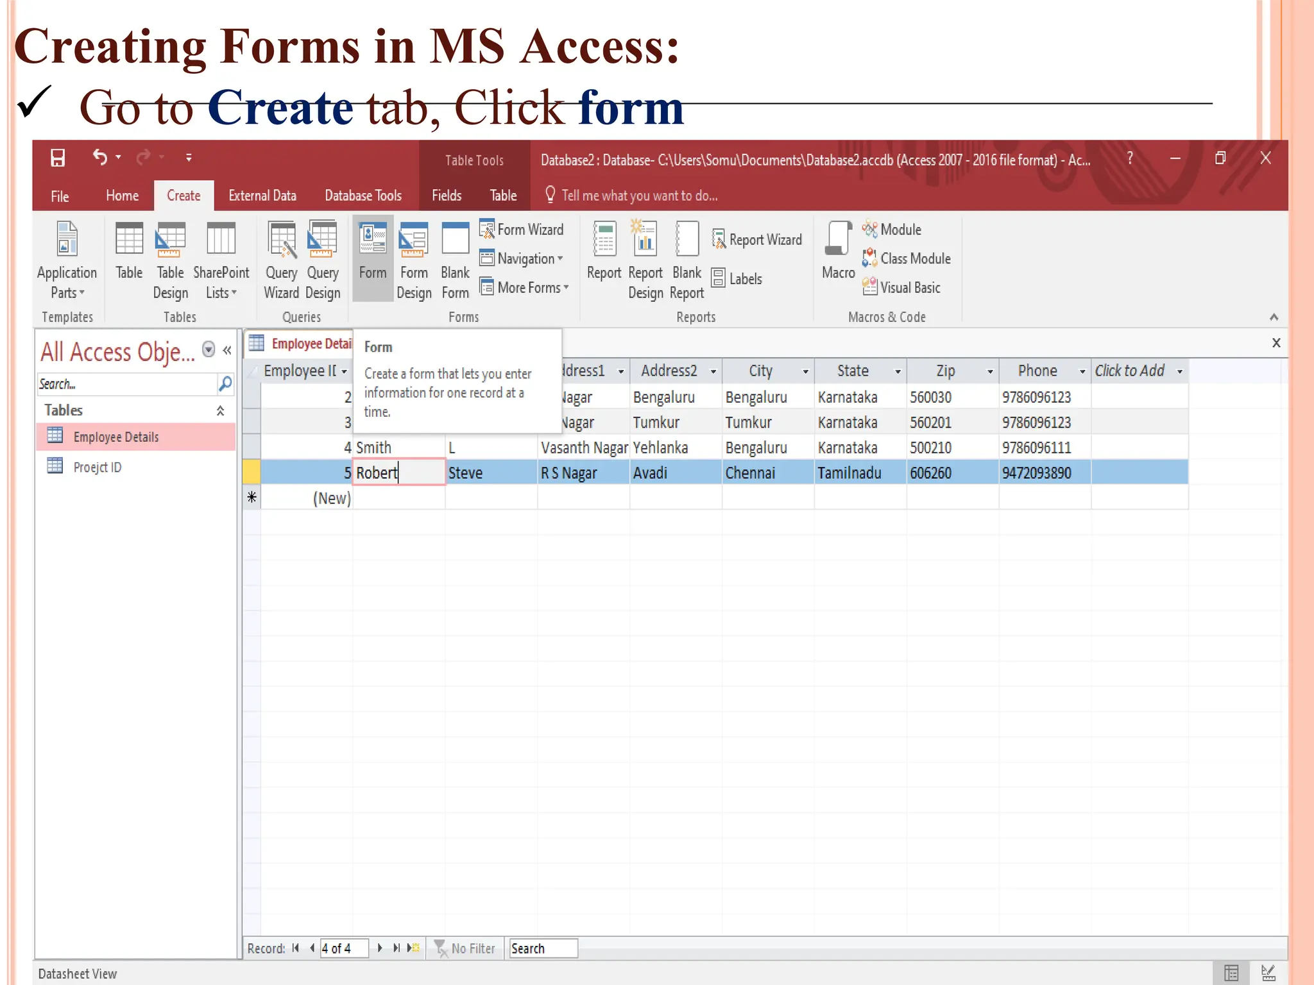Create a Blank Report
The height and width of the screenshot is (985, 1314).
tap(687, 260)
